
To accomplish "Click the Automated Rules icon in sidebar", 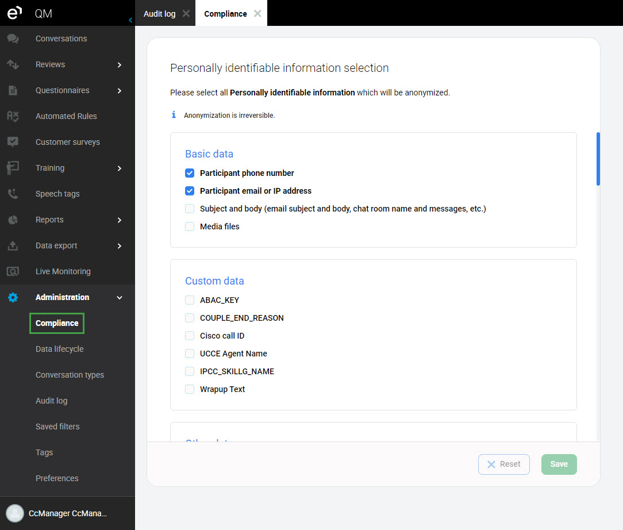I will point(13,116).
